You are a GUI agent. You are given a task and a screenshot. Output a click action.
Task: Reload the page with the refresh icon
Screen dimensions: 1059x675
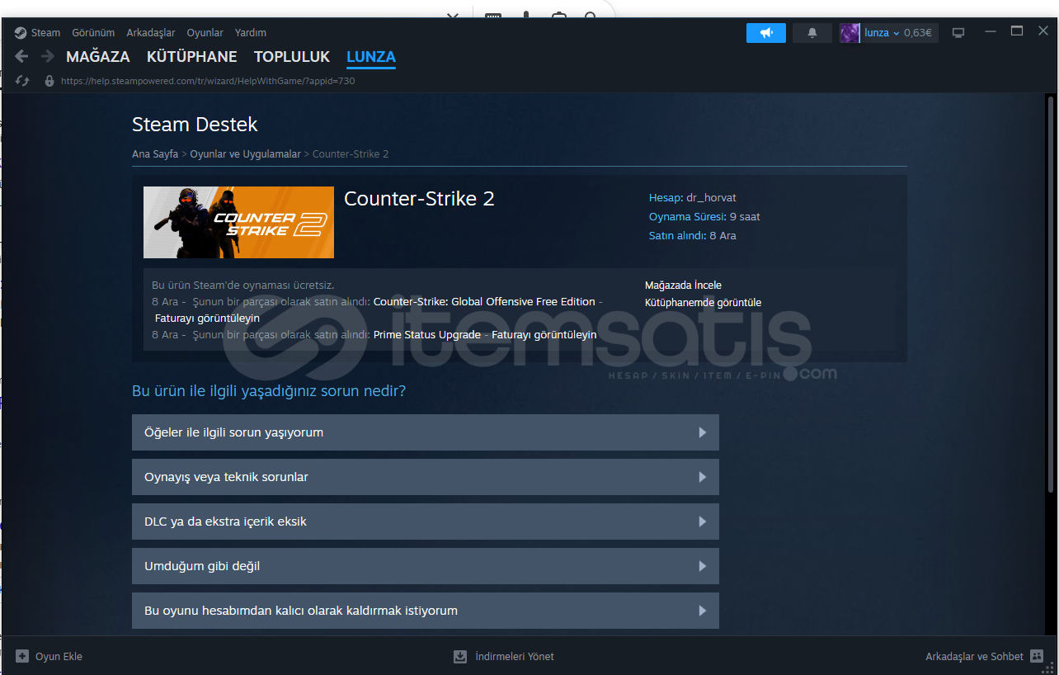tap(22, 81)
